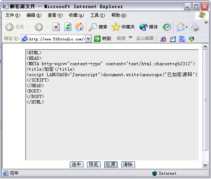The image size is (211, 179).
Task: Click the Internet zone globe in status bar
Action: click(154, 174)
